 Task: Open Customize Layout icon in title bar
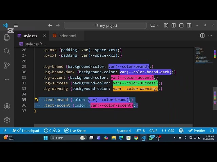pos(166,26)
